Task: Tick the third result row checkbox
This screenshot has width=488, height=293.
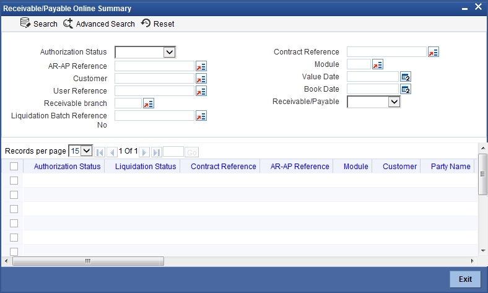Action: (x=14, y=209)
